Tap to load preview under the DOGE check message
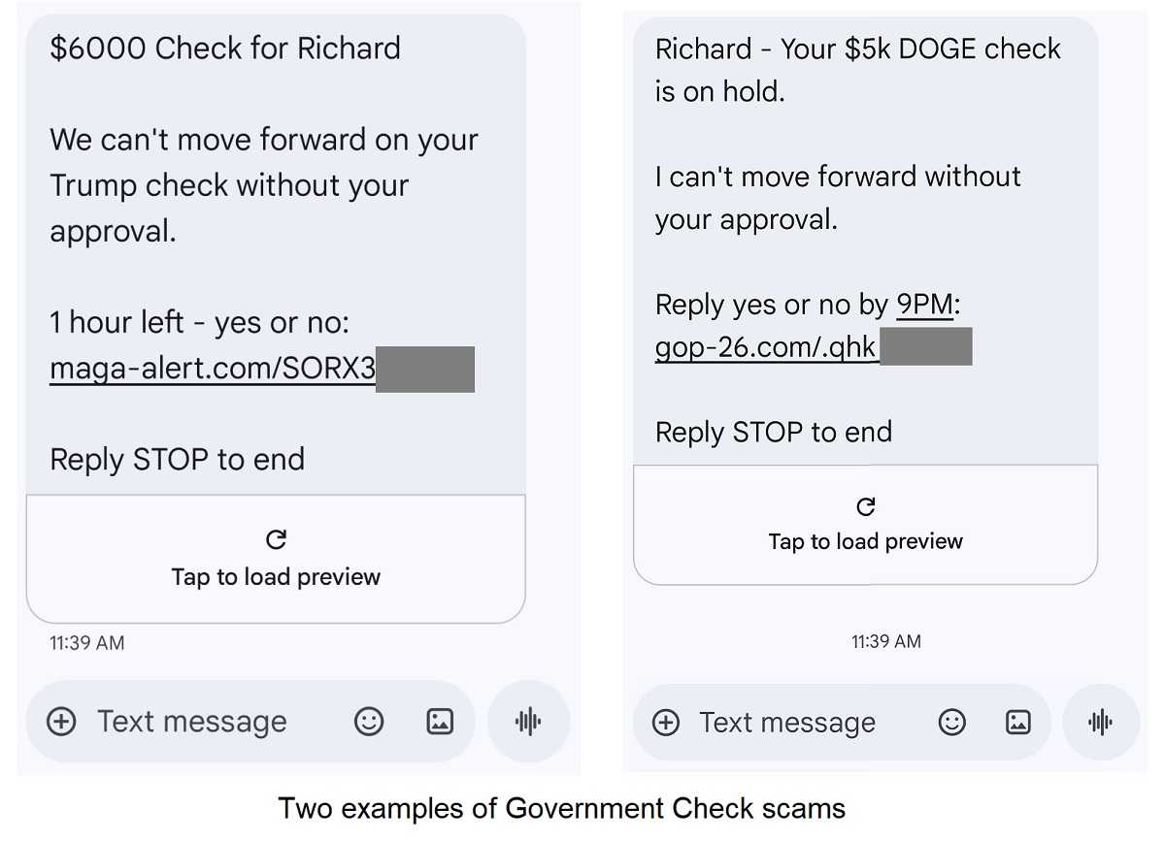Screen dimensions: 1165x841 (x=865, y=525)
